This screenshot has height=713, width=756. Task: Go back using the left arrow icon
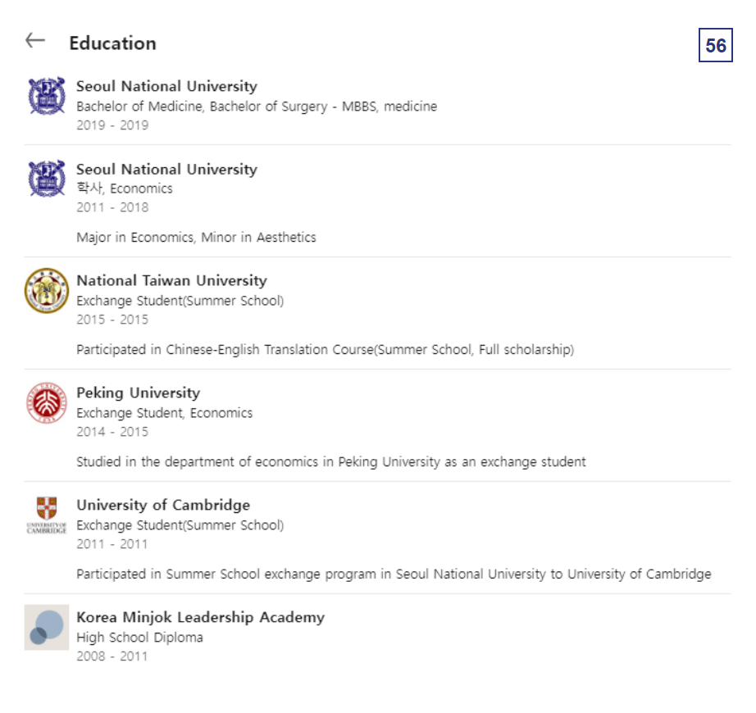35,40
